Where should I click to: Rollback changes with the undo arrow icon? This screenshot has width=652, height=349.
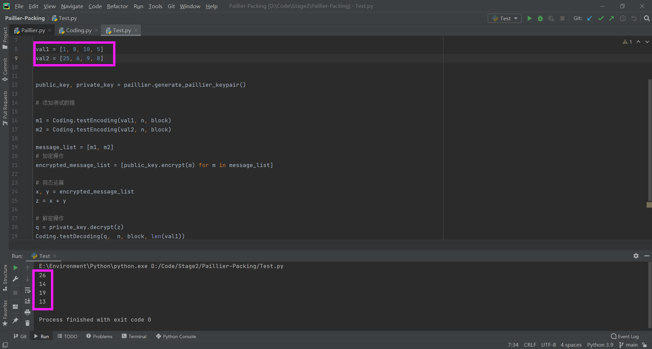click(x=634, y=18)
